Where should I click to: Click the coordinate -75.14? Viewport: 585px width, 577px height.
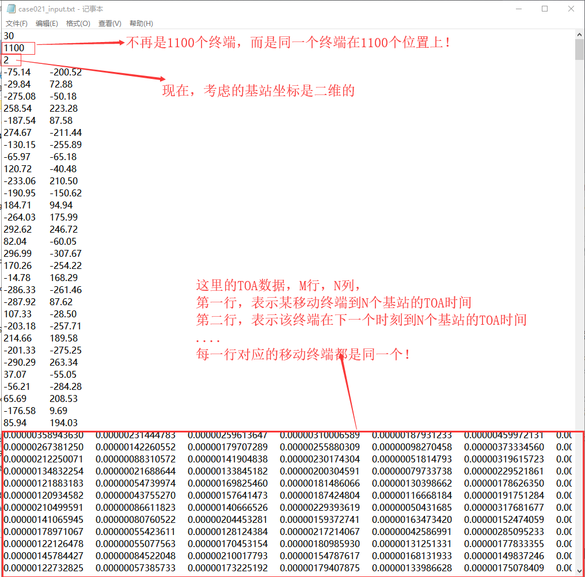coord(17,72)
